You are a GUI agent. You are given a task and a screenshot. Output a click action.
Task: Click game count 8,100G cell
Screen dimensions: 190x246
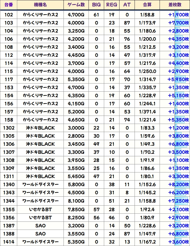pyautogui.click(x=76, y=201)
